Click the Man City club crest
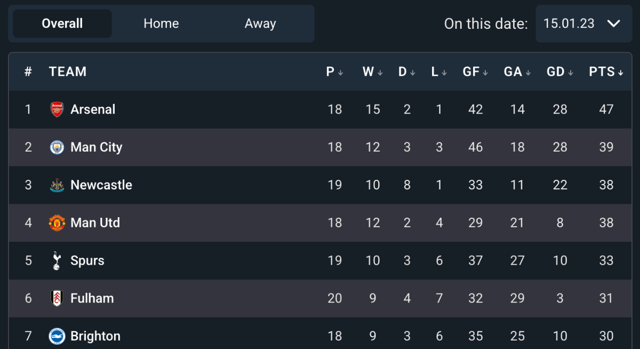 57,147
